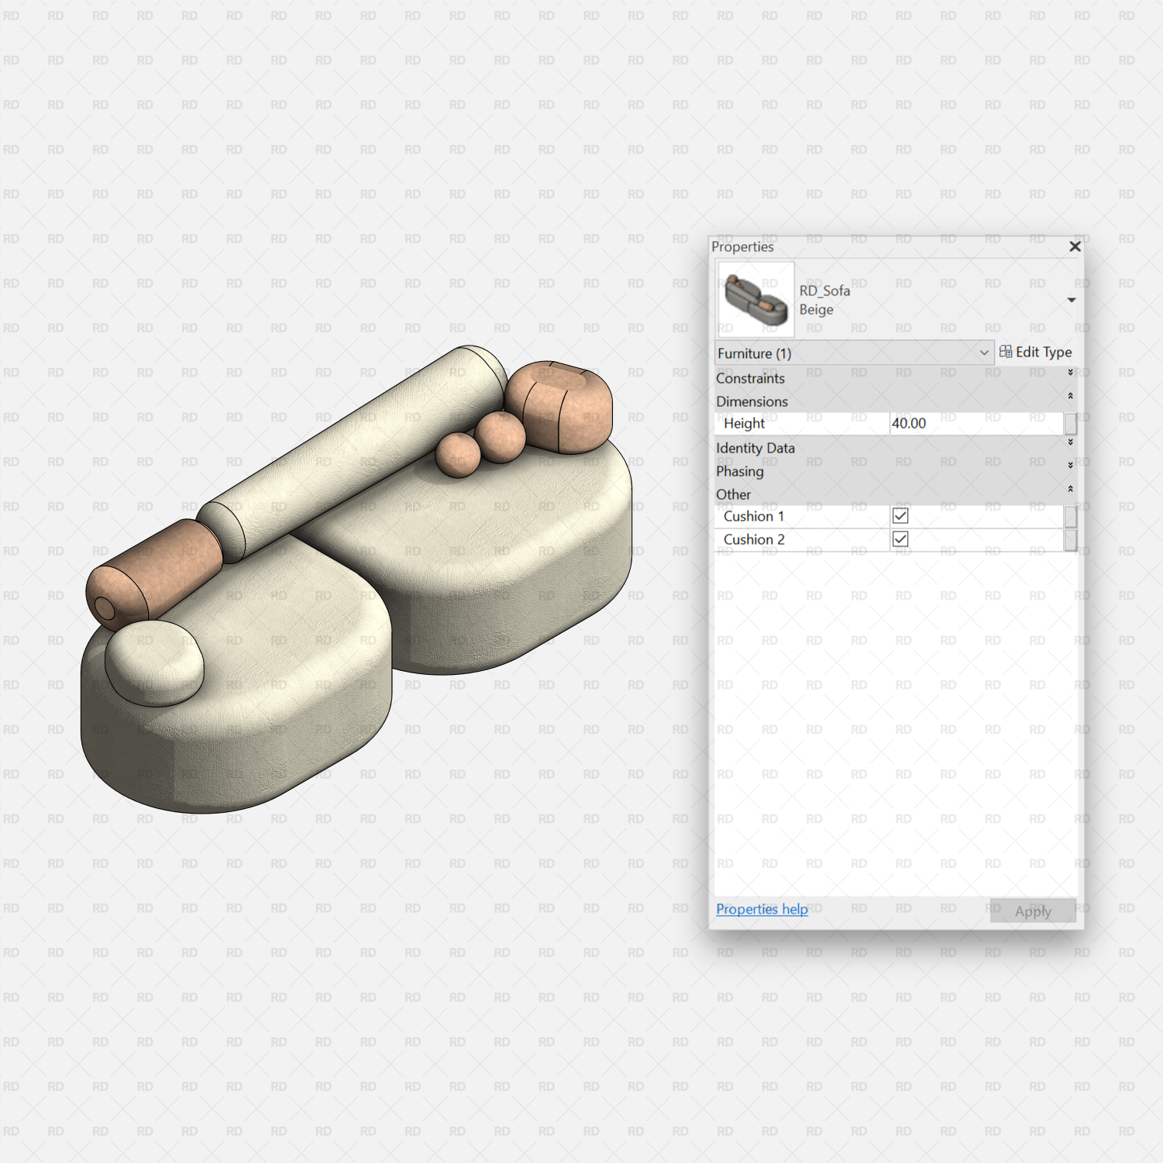The width and height of the screenshot is (1163, 1163).
Task: Open the Properties help link
Action: pyautogui.click(x=762, y=909)
